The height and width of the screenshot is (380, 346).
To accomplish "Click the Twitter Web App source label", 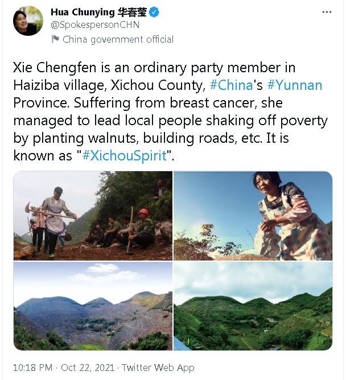I will point(158,367).
